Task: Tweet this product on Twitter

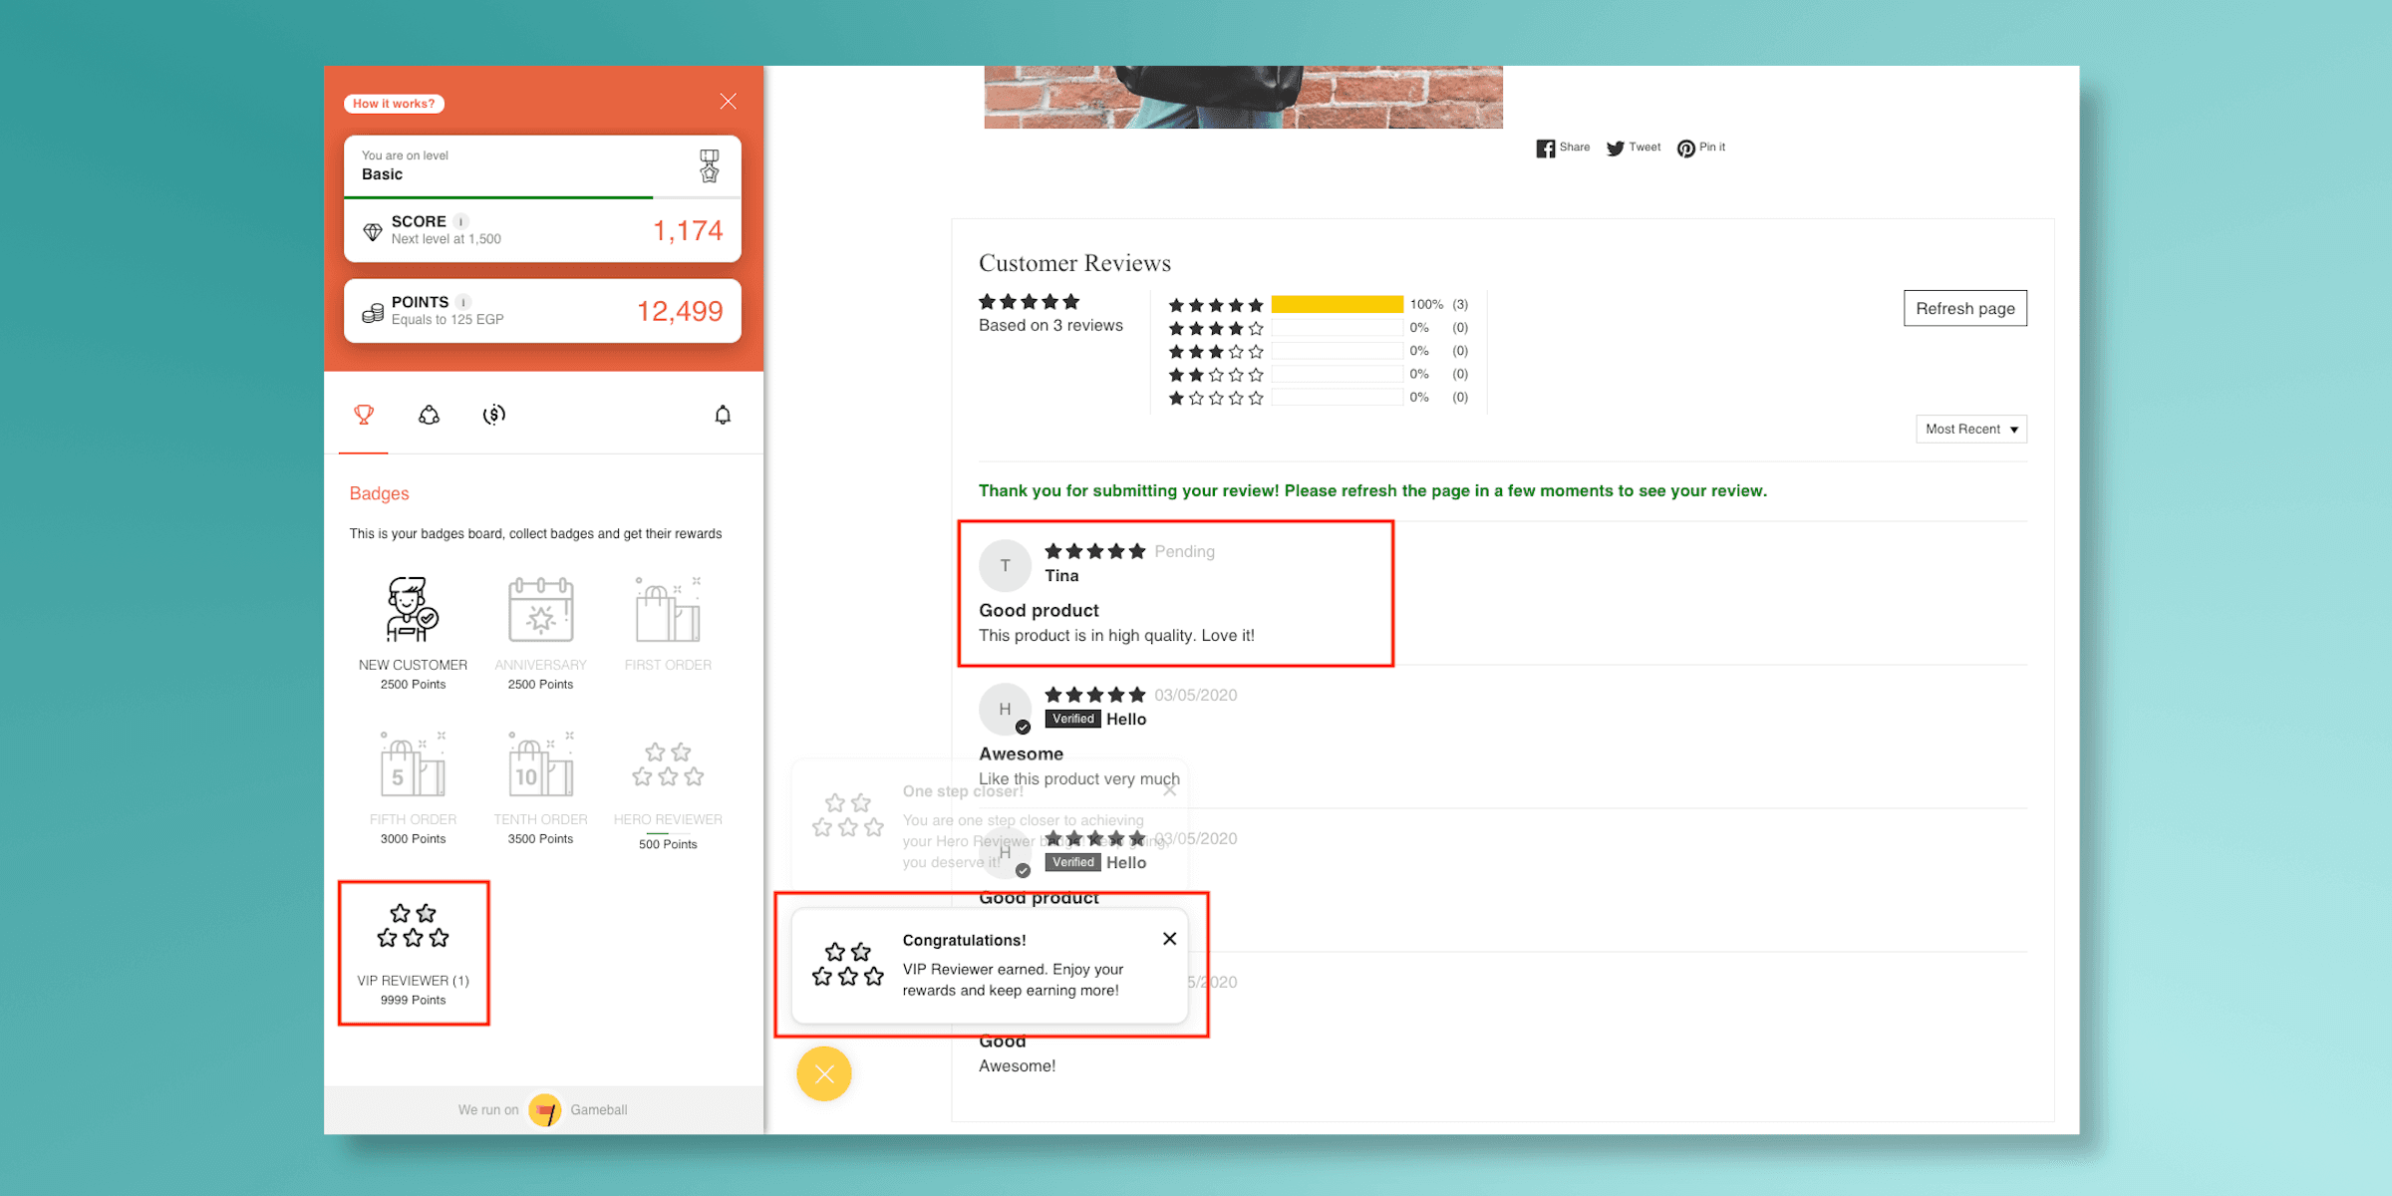Action: click(1633, 148)
